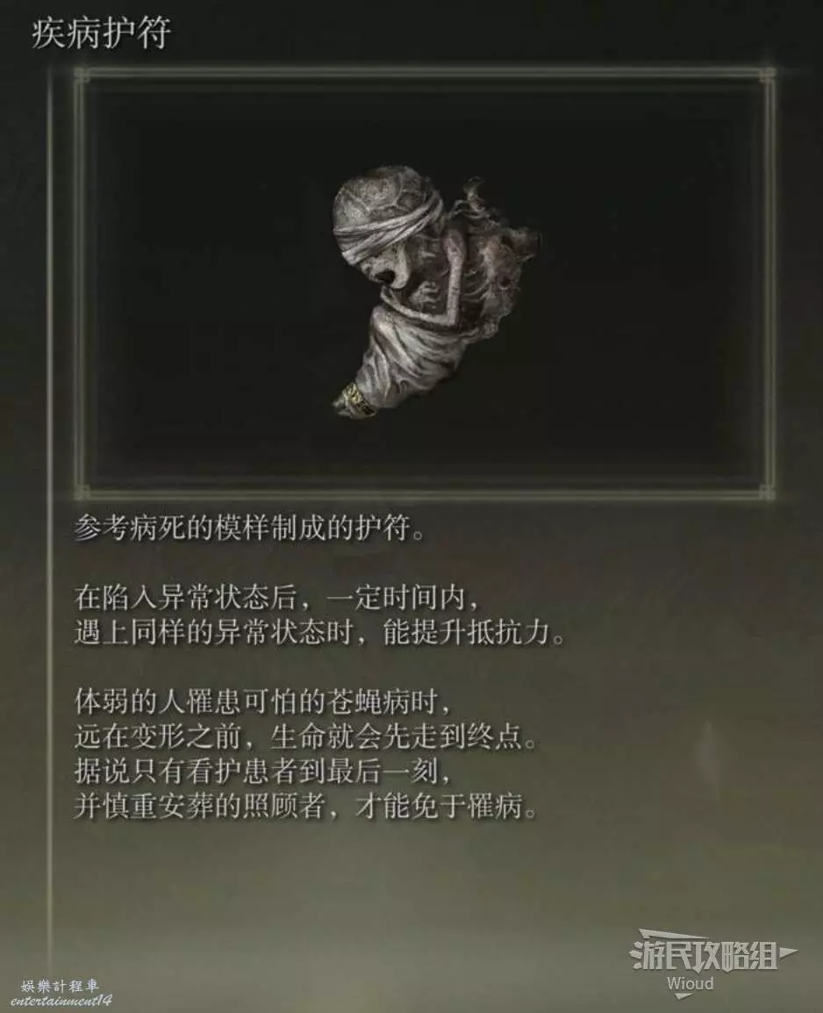
Task: Click the bottom-right corner ornament of the frame
Action: [767, 491]
